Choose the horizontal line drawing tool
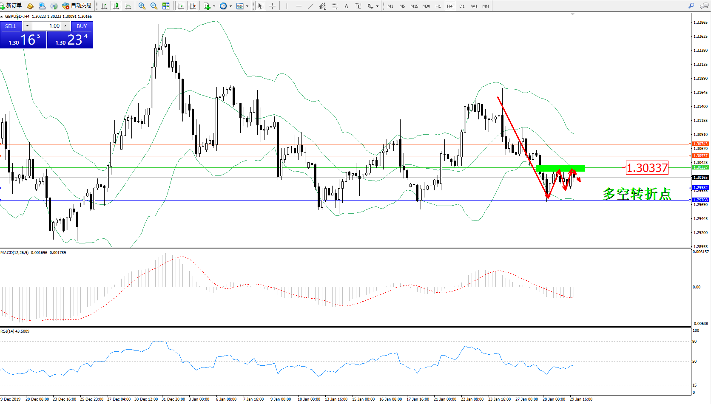The image size is (711, 404). click(x=299, y=6)
